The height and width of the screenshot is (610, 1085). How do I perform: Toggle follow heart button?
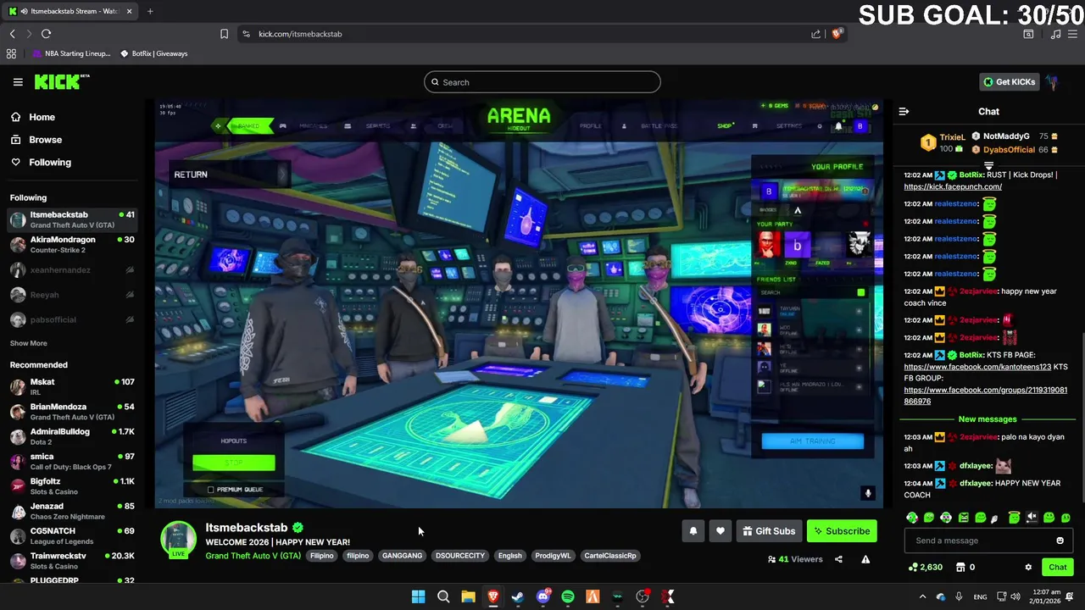(x=720, y=531)
